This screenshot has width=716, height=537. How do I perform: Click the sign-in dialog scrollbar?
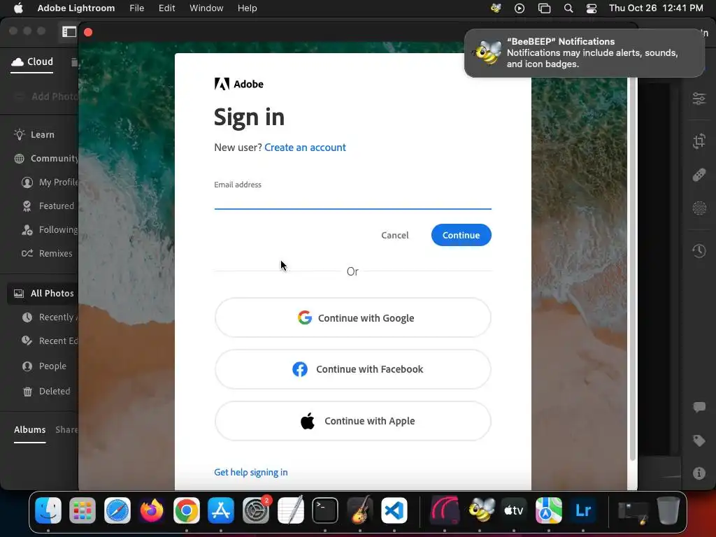[632, 269]
